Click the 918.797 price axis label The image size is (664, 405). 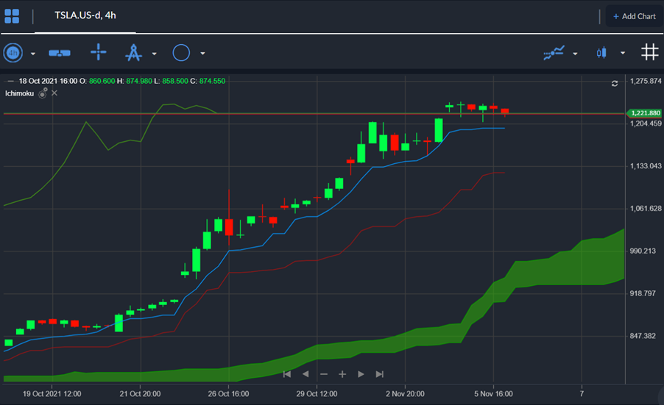[x=643, y=293]
